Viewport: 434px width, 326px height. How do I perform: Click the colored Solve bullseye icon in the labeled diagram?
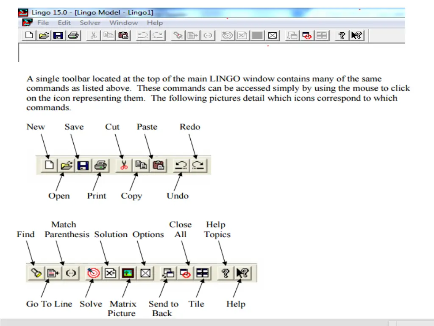point(93,273)
